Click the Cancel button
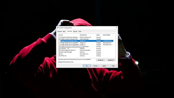This screenshot has height=98, width=174. tap(95, 66)
